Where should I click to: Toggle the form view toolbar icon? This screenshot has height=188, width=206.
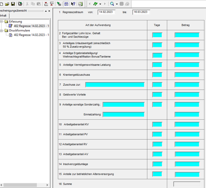(66, 4)
